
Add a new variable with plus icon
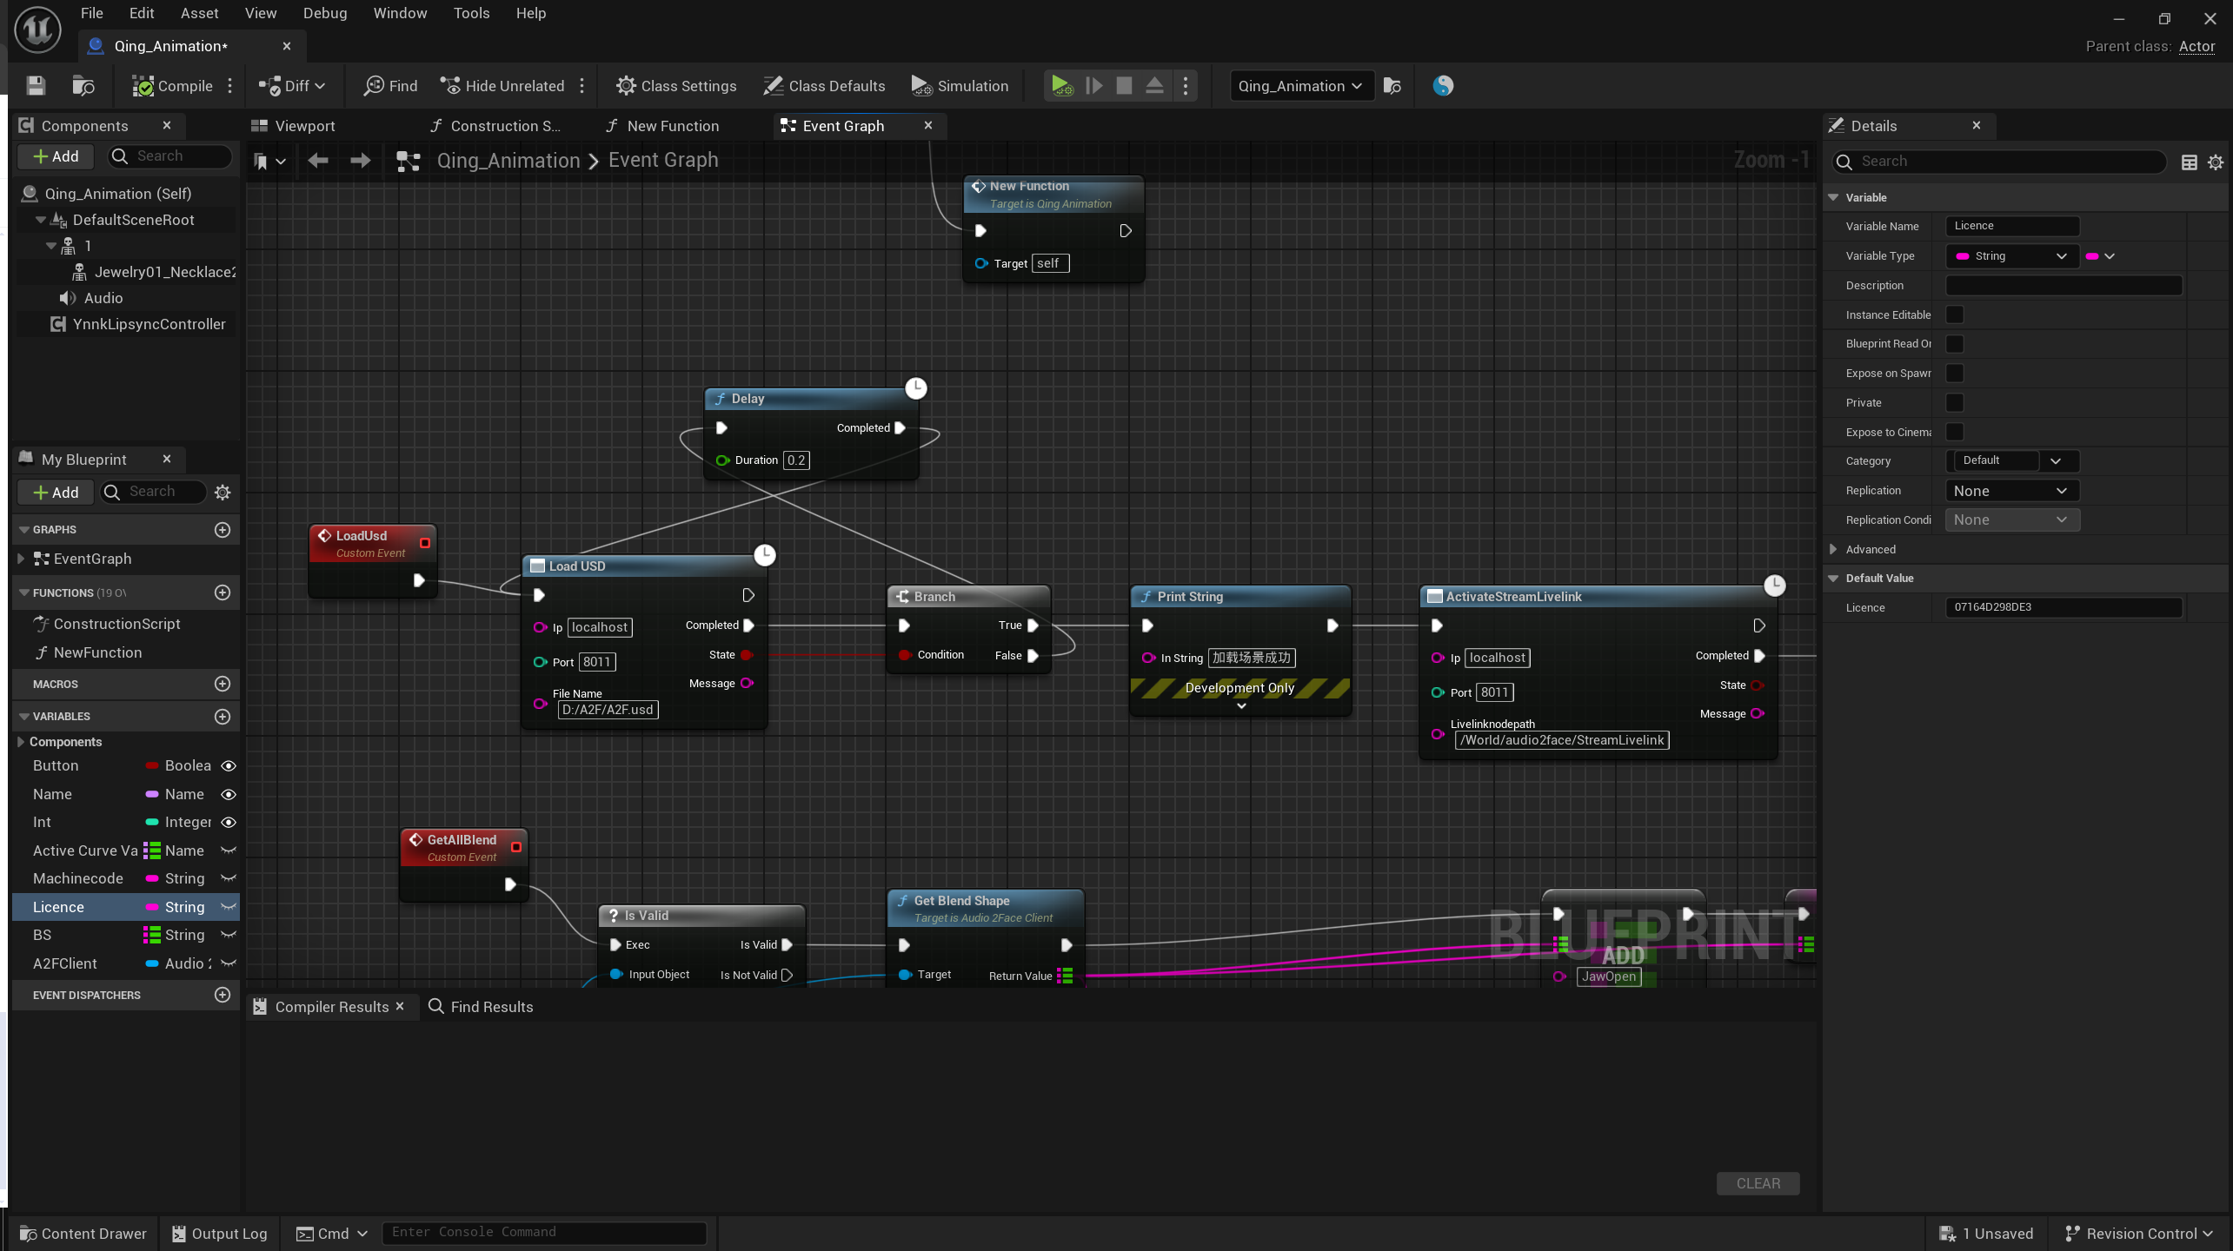point(223,717)
